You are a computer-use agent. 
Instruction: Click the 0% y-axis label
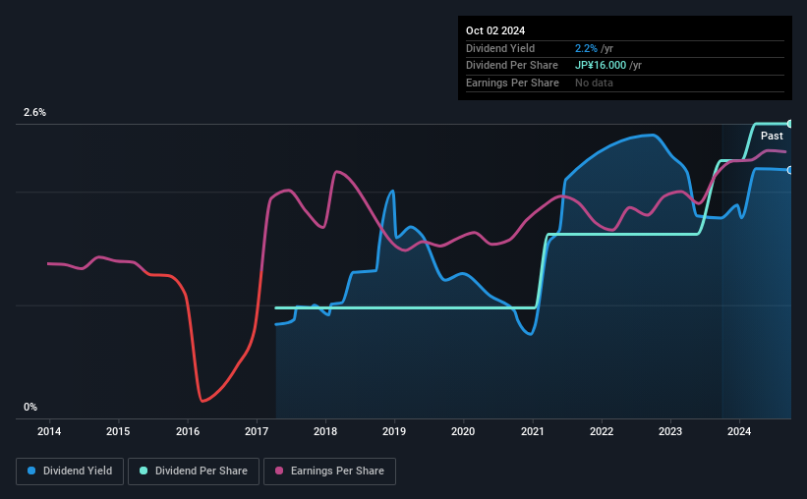(x=30, y=407)
